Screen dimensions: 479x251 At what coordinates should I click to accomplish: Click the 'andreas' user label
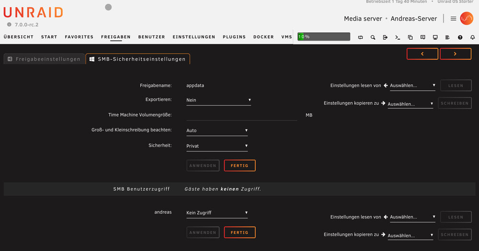163,212
